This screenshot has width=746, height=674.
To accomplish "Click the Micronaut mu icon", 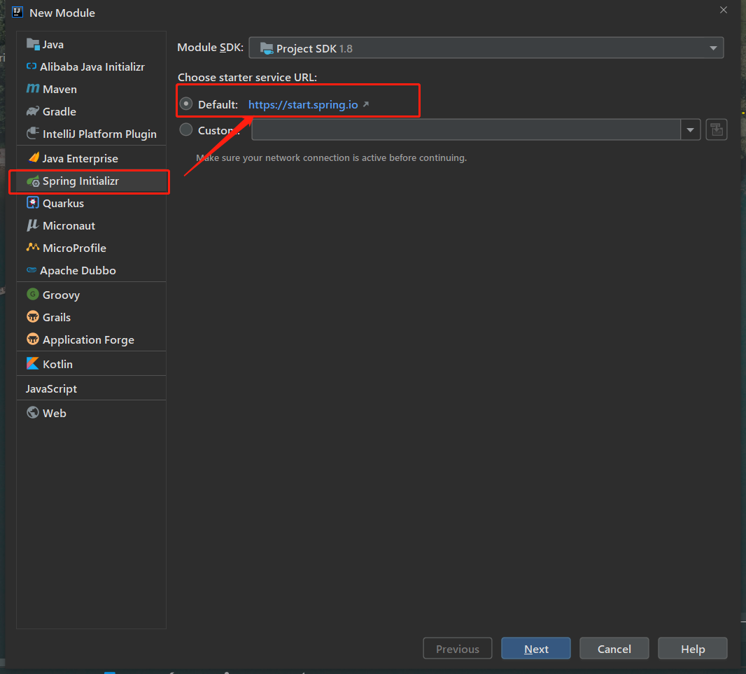I will [x=33, y=225].
